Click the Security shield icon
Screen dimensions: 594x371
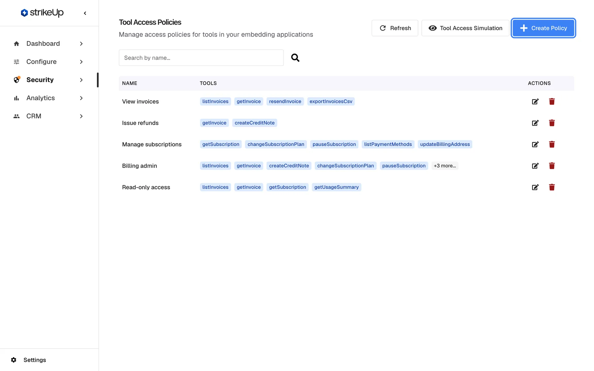(16, 80)
